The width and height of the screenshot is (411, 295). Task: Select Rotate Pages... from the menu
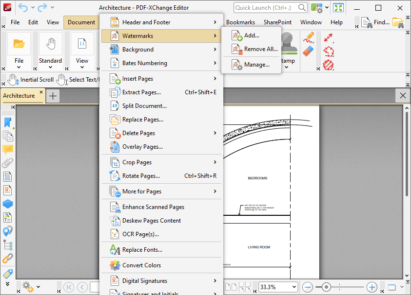(161, 176)
